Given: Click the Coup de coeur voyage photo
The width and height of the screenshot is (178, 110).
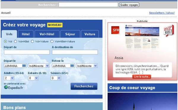Looking at the screenshot, I should pyautogui.click(x=142, y=101).
